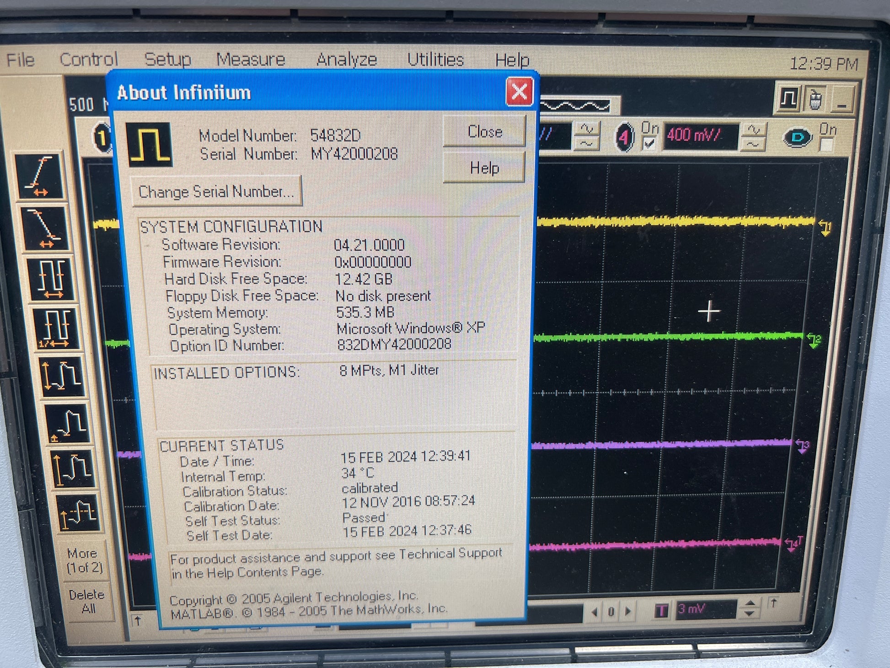The width and height of the screenshot is (890, 668).
Task: Click Delete All measurements button
Action: coord(87,601)
